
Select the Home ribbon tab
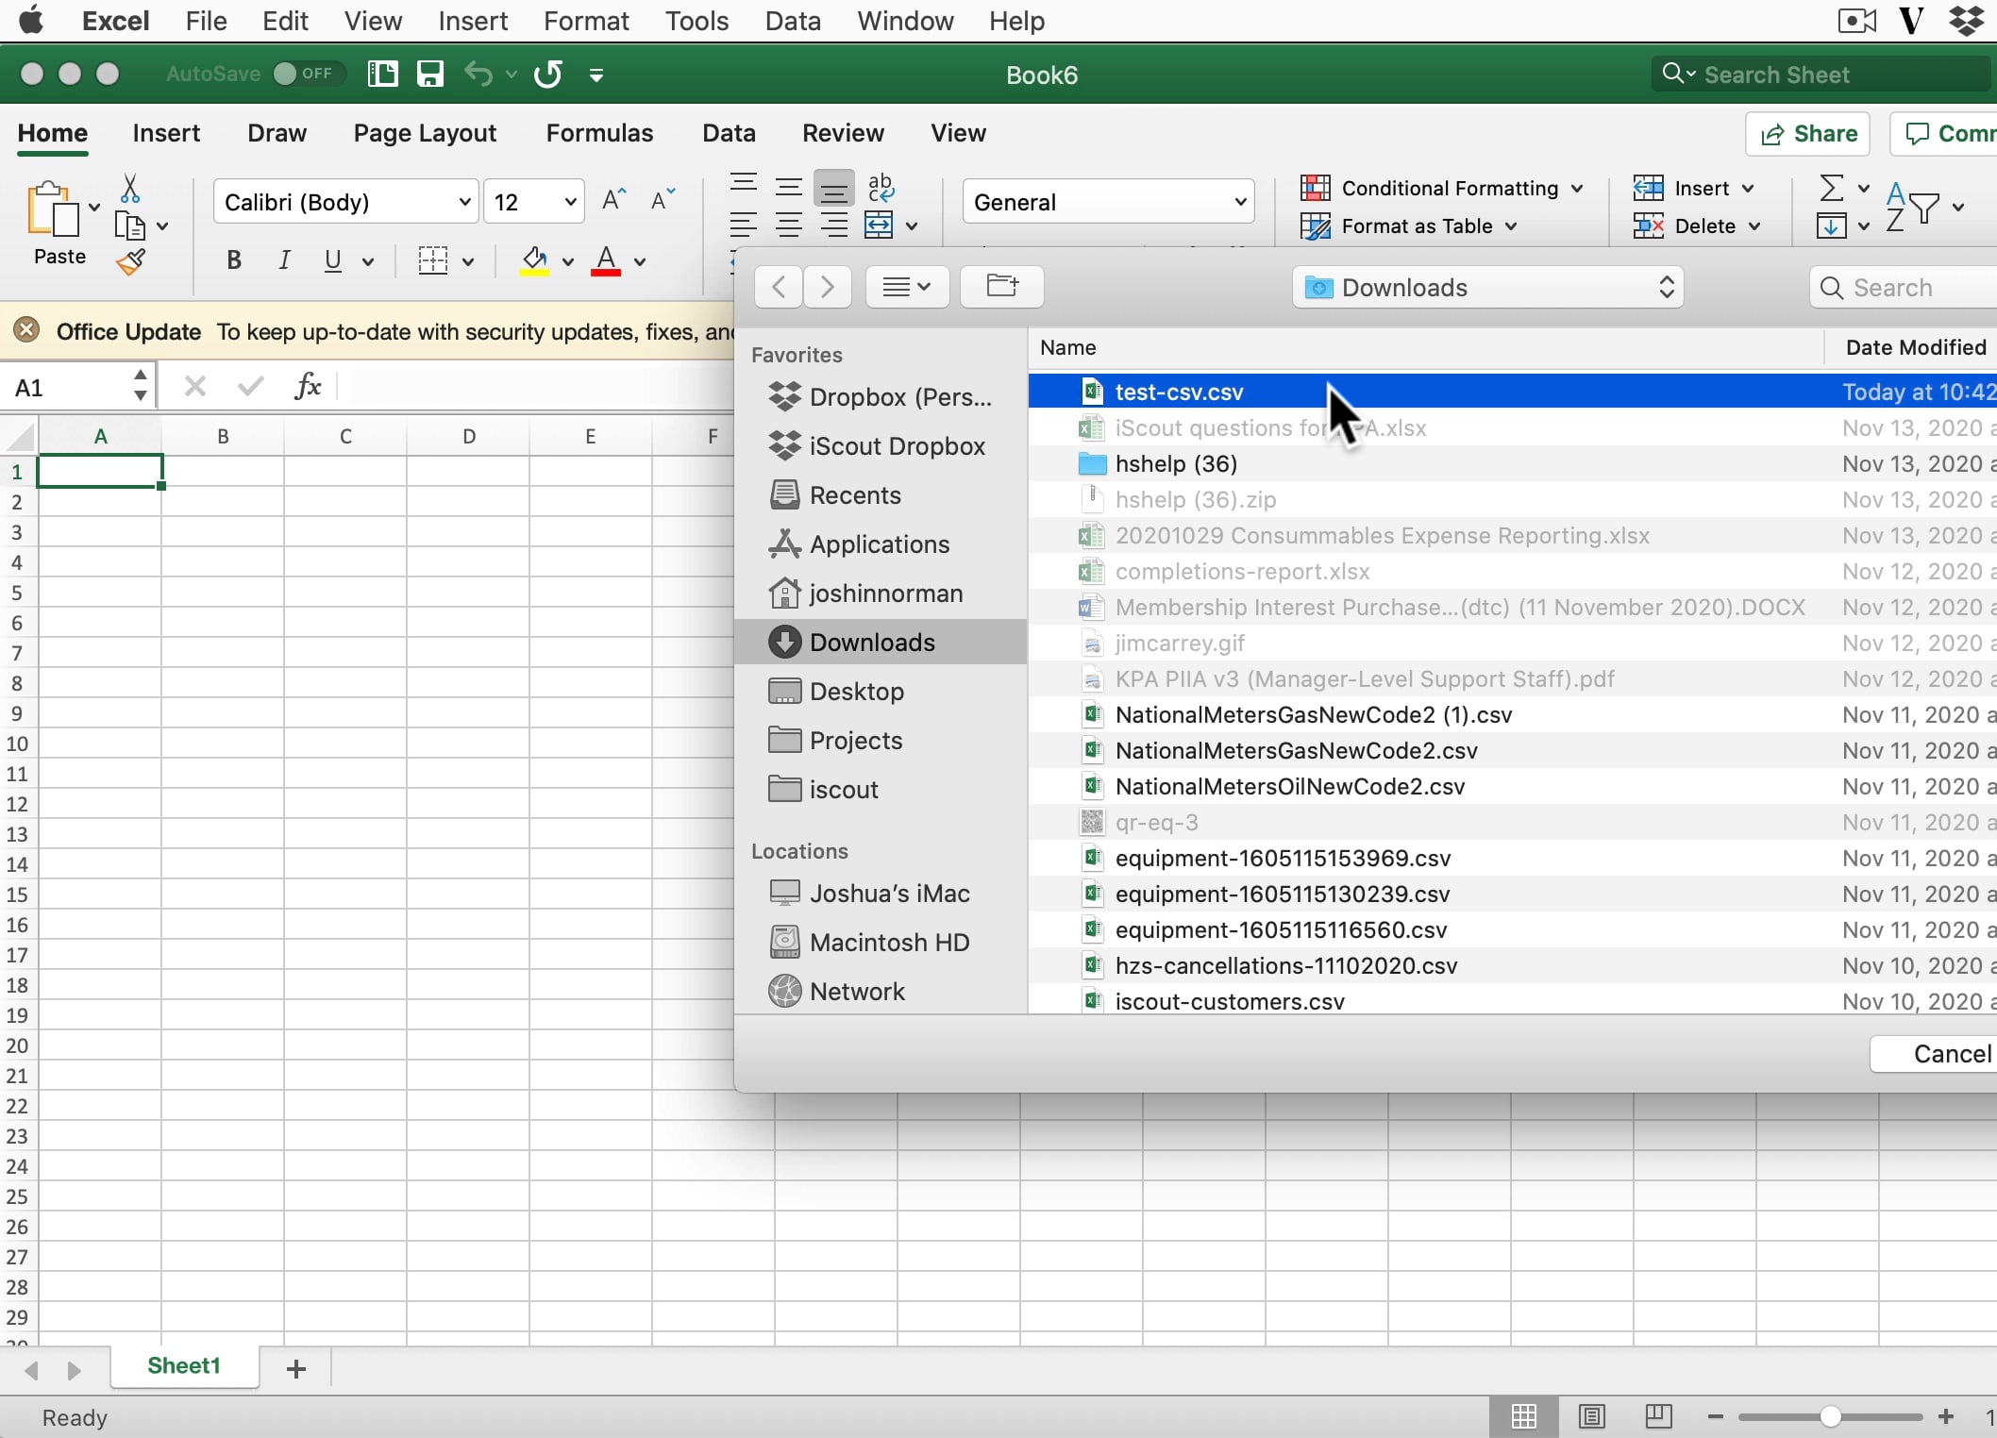coord(51,133)
